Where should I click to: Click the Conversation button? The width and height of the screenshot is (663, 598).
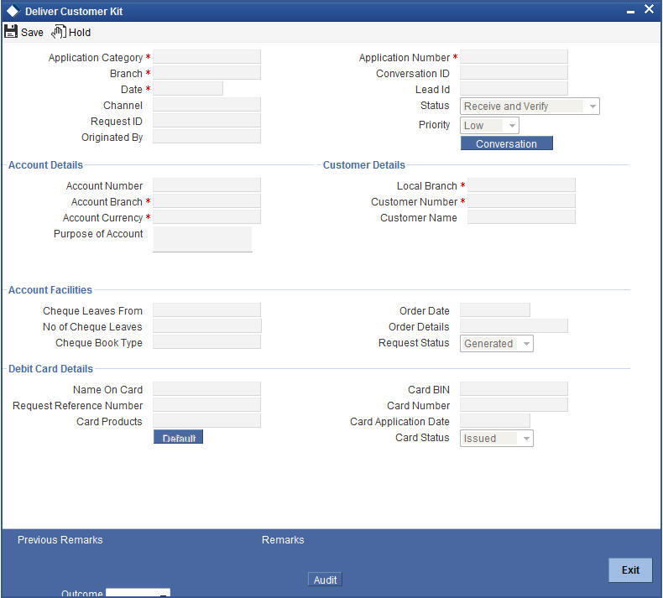[507, 143]
